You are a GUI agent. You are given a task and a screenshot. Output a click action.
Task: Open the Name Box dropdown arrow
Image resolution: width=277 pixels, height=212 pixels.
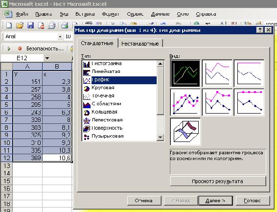tap(47, 58)
